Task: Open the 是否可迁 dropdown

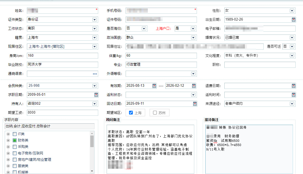Action: tap(292, 47)
